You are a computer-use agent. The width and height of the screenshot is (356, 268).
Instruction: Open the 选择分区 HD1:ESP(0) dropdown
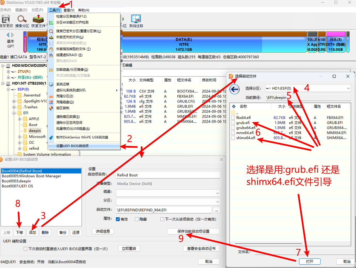(x=308, y=88)
